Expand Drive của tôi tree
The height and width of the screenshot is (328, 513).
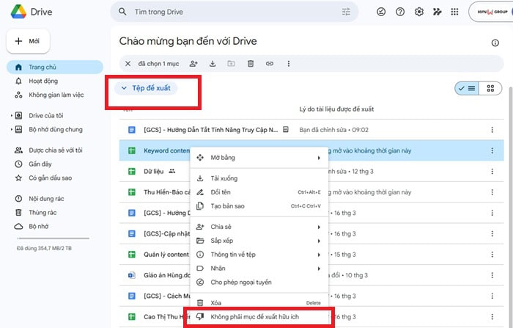(x=12, y=115)
